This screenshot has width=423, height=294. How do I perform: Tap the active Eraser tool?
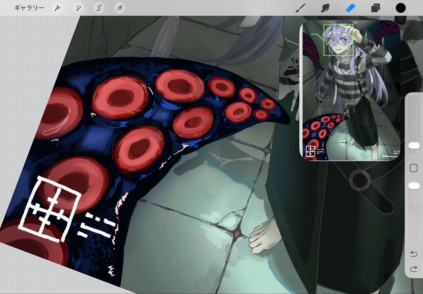click(350, 8)
